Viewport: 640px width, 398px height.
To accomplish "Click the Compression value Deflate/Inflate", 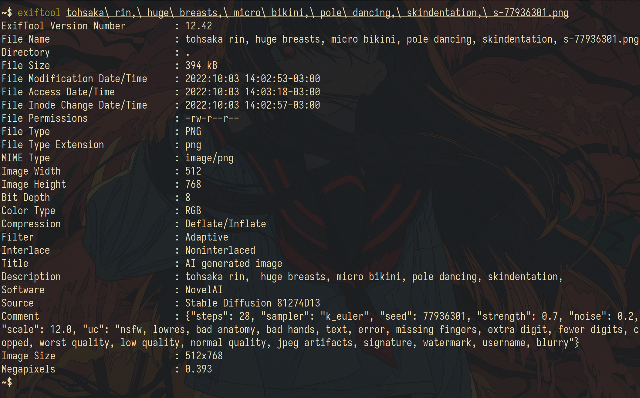I will pyautogui.click(x=225, y=224).
